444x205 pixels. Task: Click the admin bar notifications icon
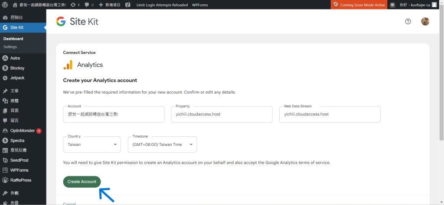coord(392,5)
